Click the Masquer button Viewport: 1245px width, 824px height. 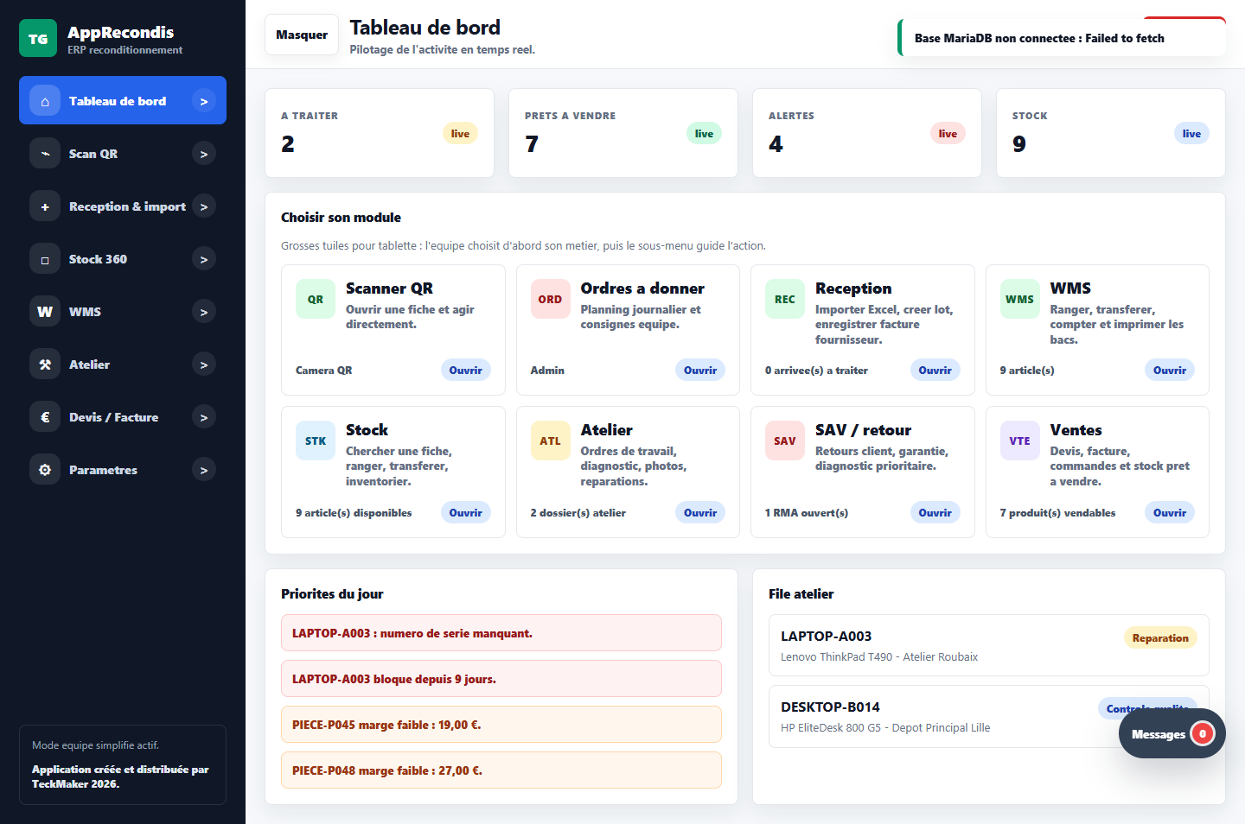tap(302, 35)
